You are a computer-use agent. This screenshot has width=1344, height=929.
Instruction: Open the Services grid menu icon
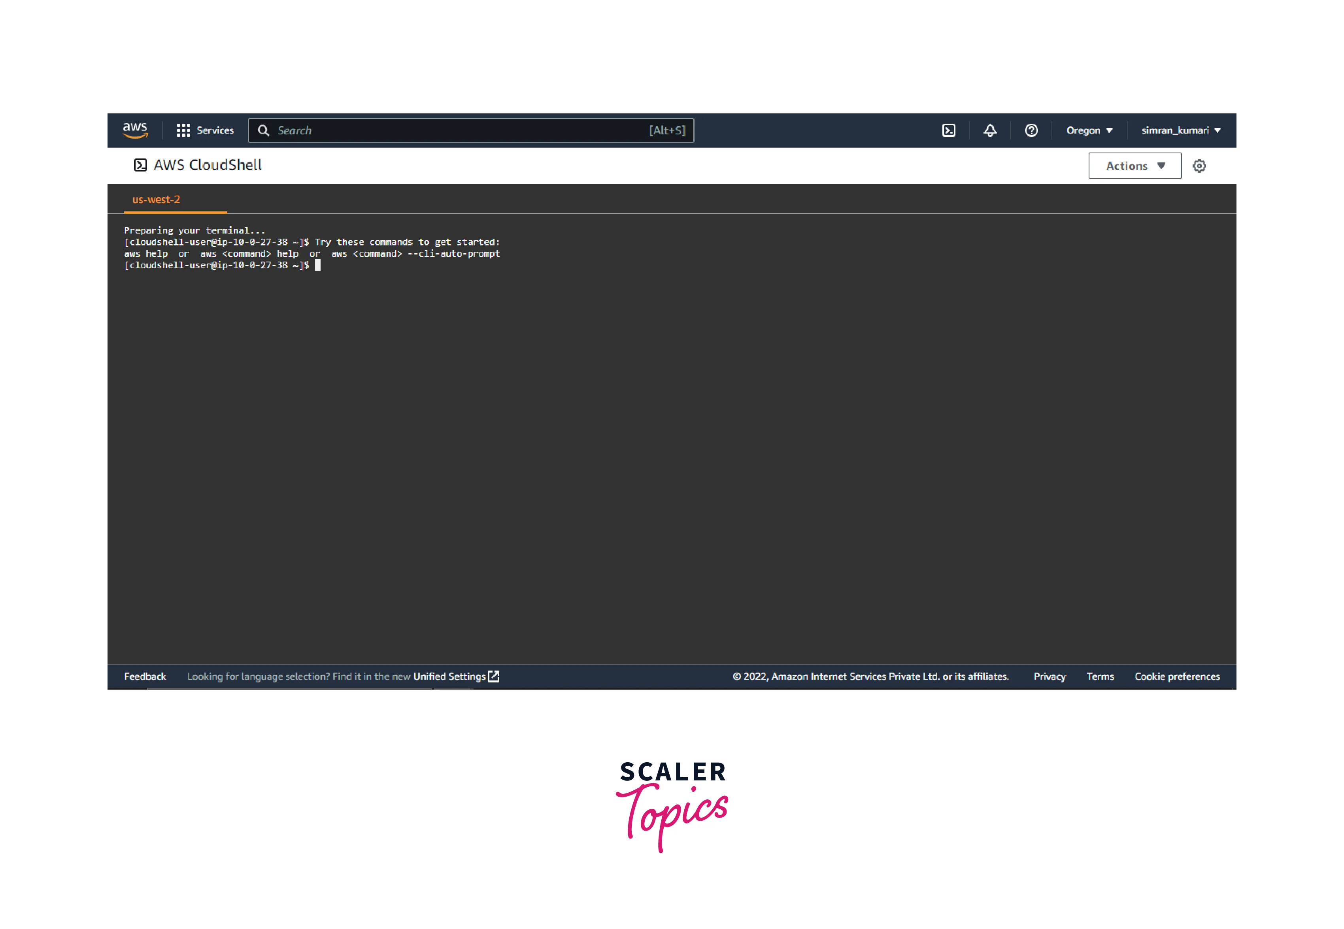point(183,130)
